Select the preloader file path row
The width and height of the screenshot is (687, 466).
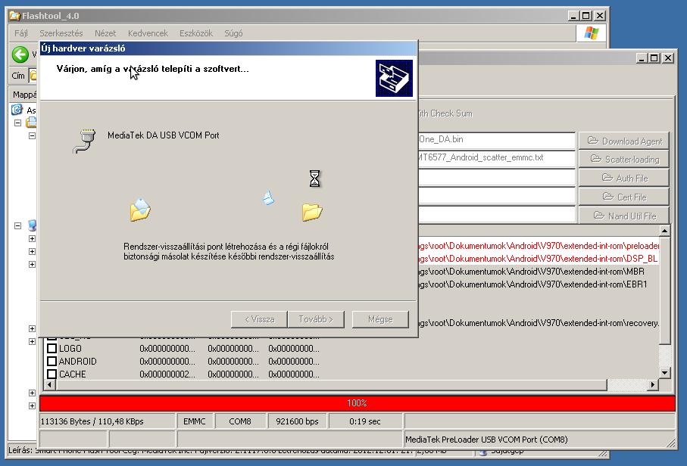click(x=539, y=246)
